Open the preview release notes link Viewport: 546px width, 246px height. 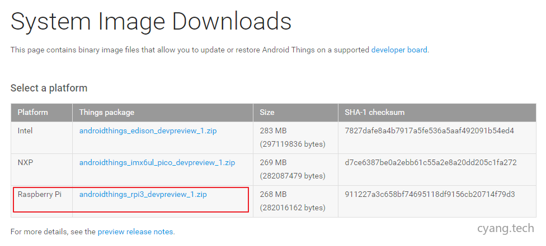click(x=135, y=231)
